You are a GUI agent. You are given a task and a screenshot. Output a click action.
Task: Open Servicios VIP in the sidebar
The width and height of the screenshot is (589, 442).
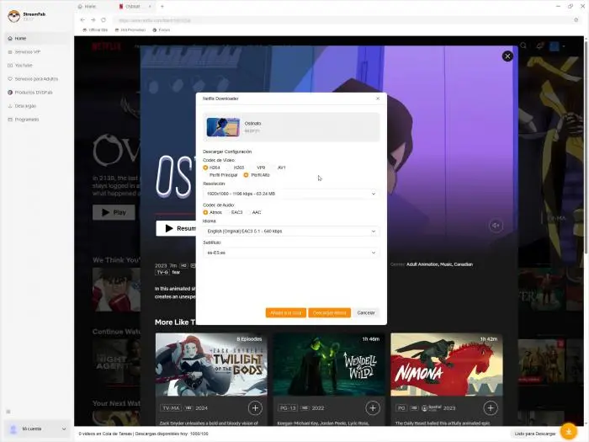[37, 52]
